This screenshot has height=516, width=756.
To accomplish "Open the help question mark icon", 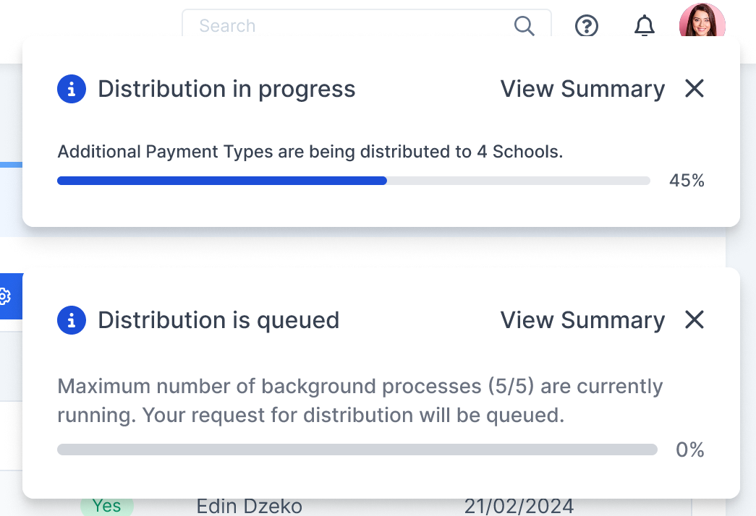I will click(587, 26).
